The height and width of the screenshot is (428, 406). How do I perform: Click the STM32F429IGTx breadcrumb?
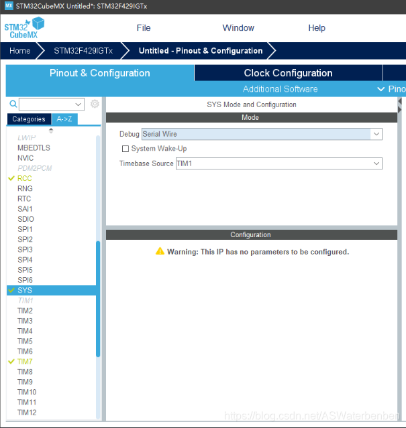pos(83,51)
